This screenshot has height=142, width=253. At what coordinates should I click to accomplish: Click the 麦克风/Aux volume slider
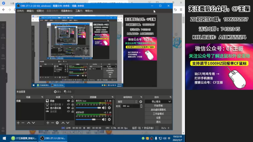pos(88,108)
